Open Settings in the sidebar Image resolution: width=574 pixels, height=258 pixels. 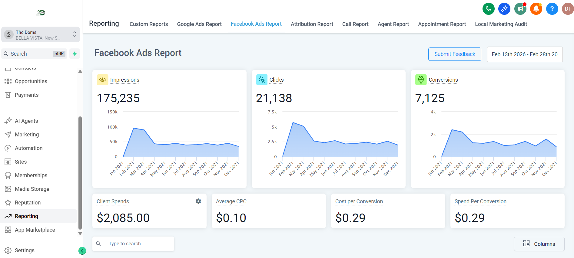(24, 250)
